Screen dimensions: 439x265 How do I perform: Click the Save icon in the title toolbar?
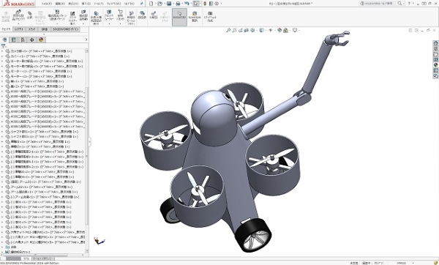point(169,4)
